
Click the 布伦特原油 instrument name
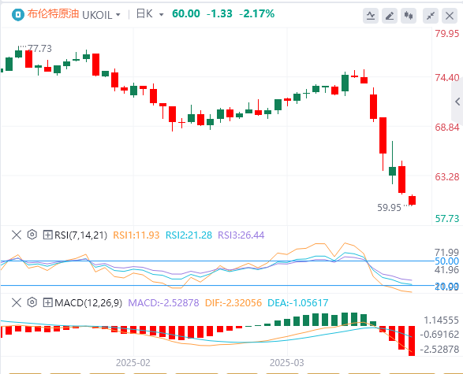tap(53, 14)
